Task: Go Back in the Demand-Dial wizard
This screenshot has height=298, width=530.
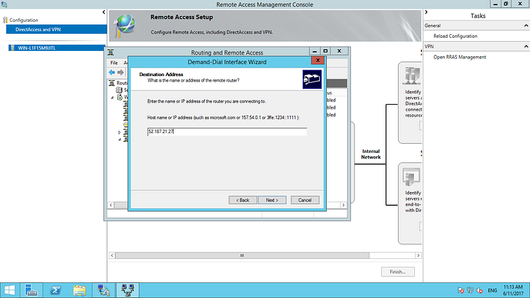Action: point(242,200)
